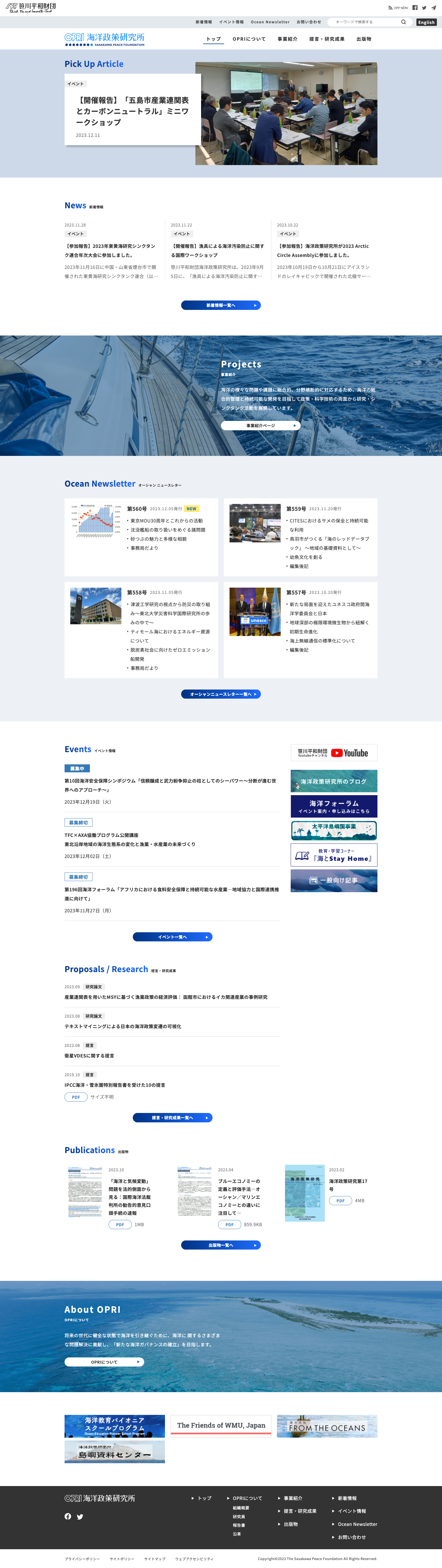
Task: Click the building thumbnail of issue 第558号
Action: point(96,606)
